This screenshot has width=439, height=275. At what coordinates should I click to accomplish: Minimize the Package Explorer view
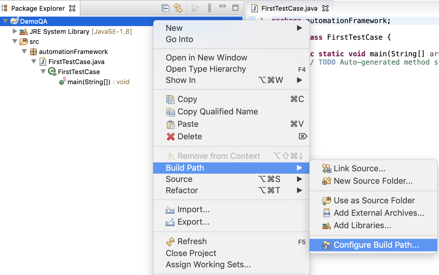coord(222,6)
